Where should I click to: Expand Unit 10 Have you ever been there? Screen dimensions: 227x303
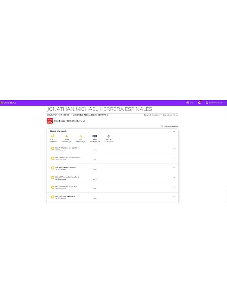pos(174,158)
